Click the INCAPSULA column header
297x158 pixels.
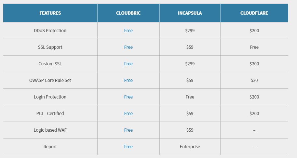pyautogui.click(x=190, y=13)
